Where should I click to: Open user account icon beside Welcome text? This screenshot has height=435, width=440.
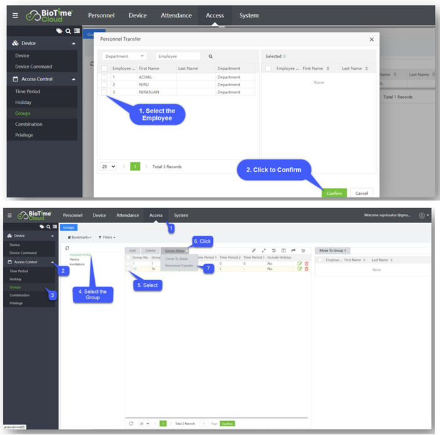pyautogui.click(x=422, y=216)
